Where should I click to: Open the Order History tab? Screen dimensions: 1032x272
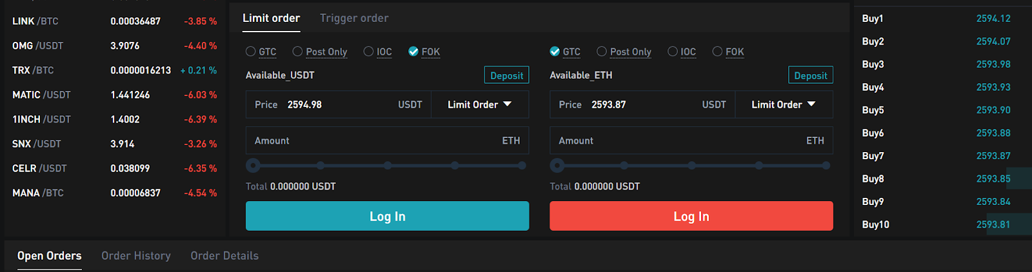click(x=136, y=256)
